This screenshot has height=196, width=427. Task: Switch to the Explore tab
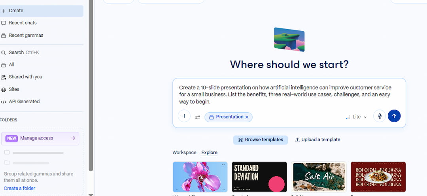tap(210, 153)
